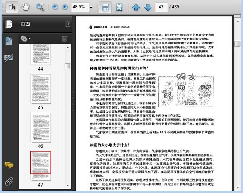This screenshot has width=243, height=193.
Task: Go to next page with down arrow
Action: [x=147, y=7]
